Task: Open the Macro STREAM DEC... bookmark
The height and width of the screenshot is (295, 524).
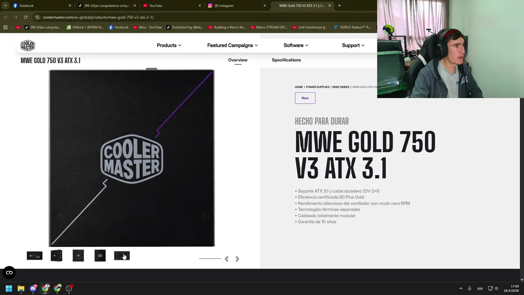Action: (x=269, y=27)
